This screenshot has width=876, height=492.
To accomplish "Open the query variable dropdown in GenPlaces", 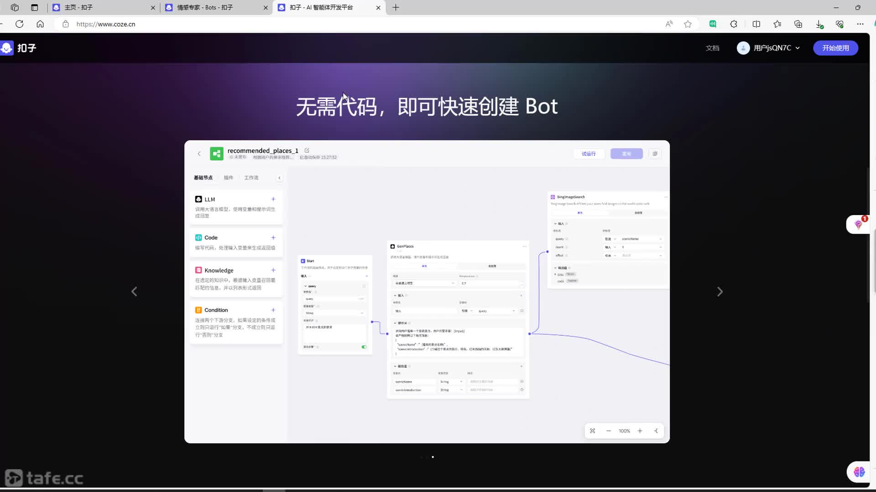I will [x=496, y=311].
